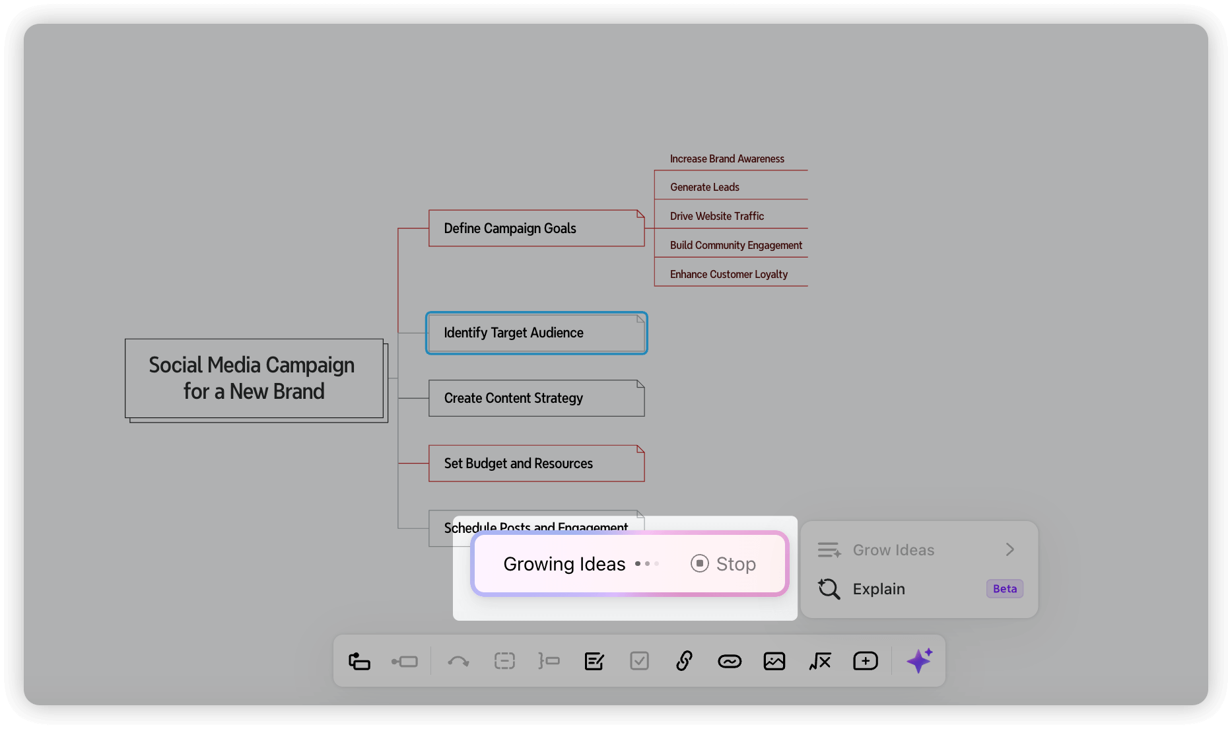This screenshot has height=729, width=1232.
Task: Click the add subtopic icon in toolbar
Action: [x=359, y=661]
